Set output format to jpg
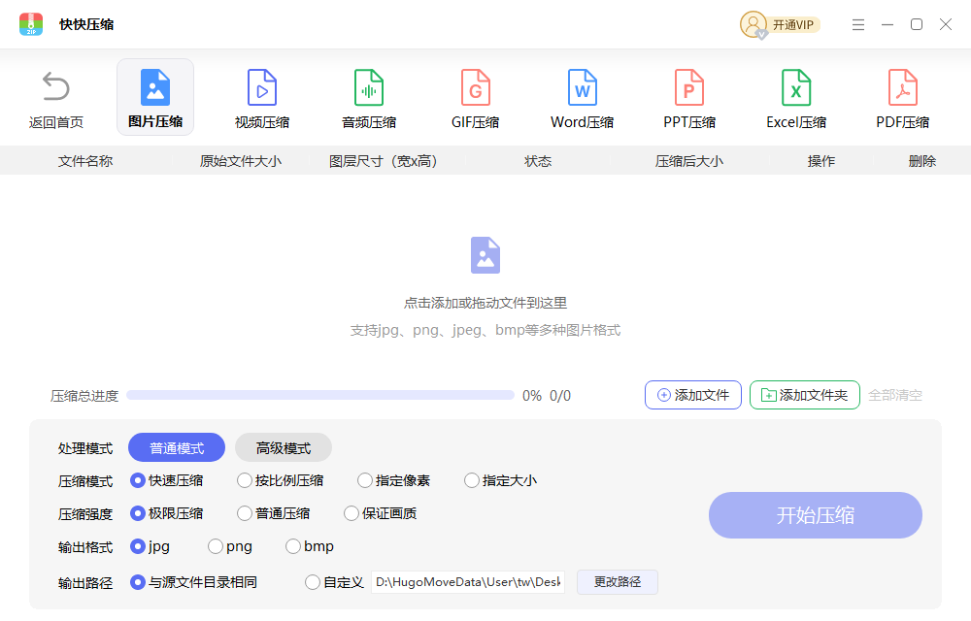This screenshot has width=971, height=621. click(150, 546)
